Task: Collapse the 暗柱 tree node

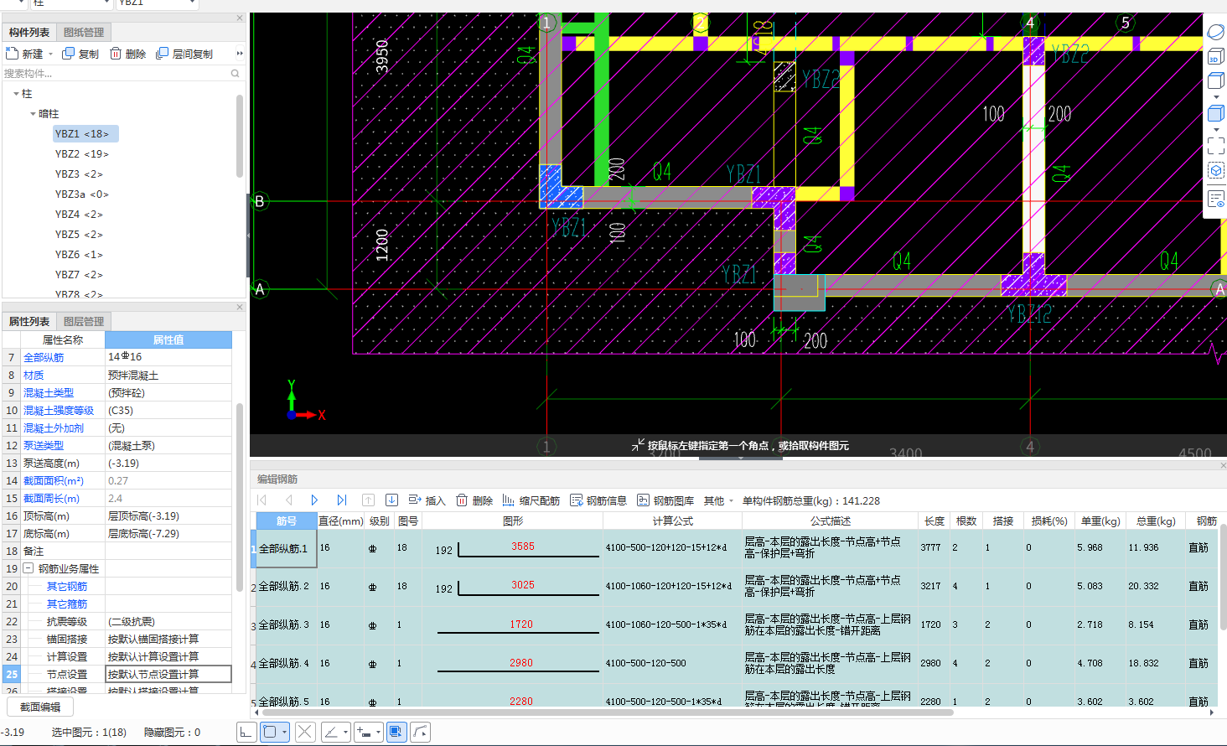Action: click(33, 114)
